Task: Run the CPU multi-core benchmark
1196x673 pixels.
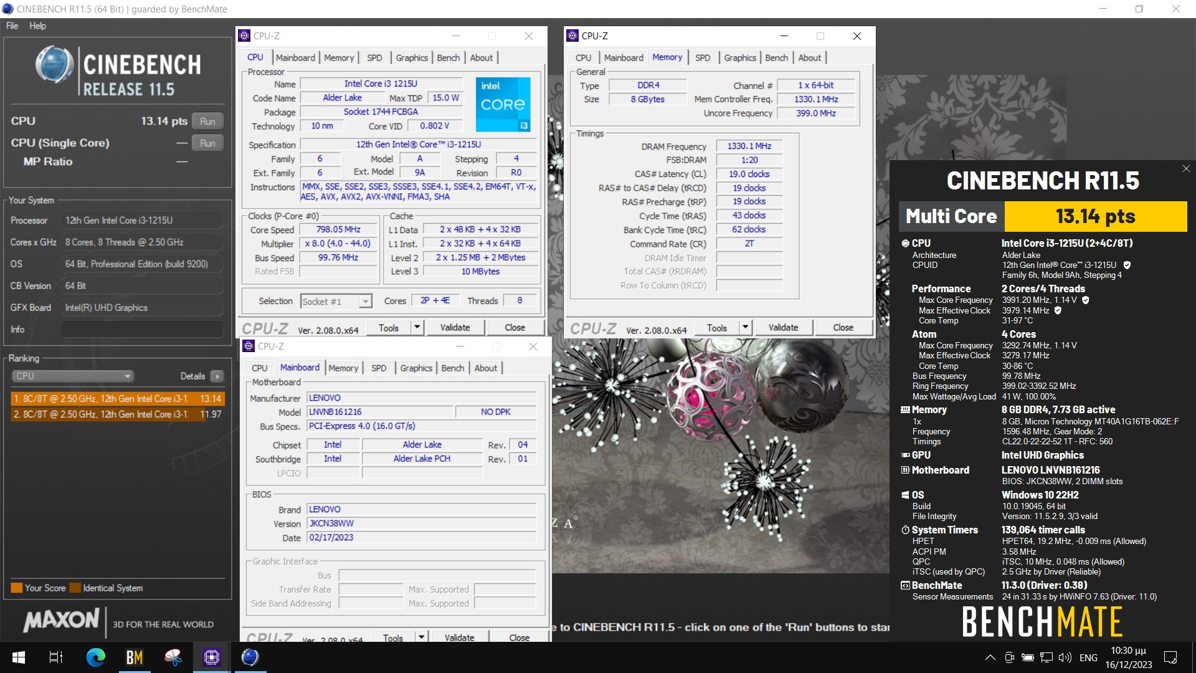Action: (207, 121)
